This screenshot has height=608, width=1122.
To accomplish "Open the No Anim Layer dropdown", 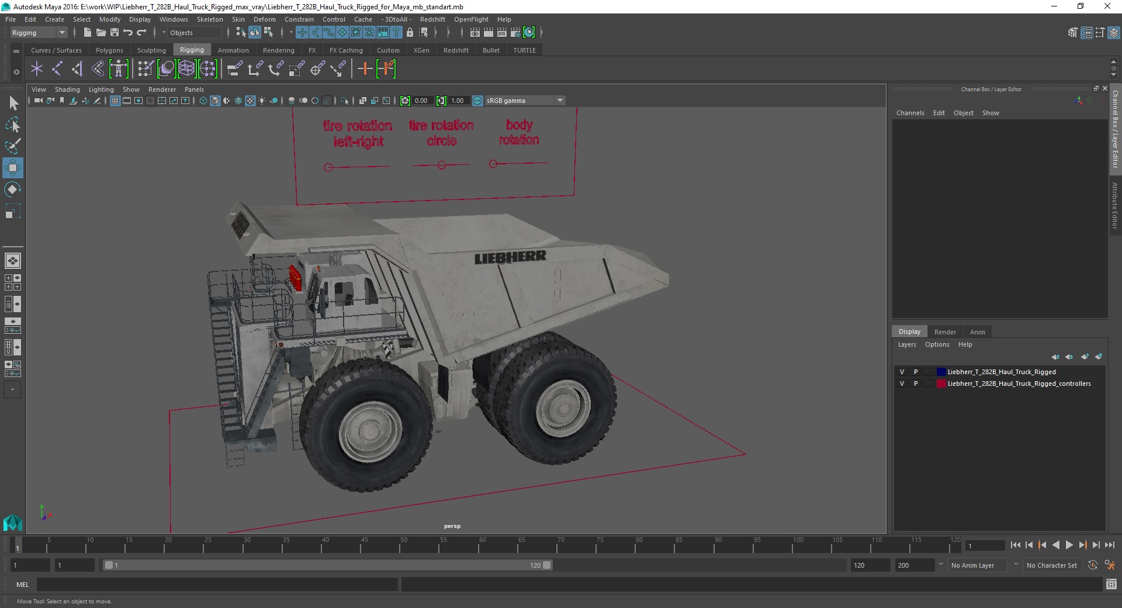I will 978,565.
